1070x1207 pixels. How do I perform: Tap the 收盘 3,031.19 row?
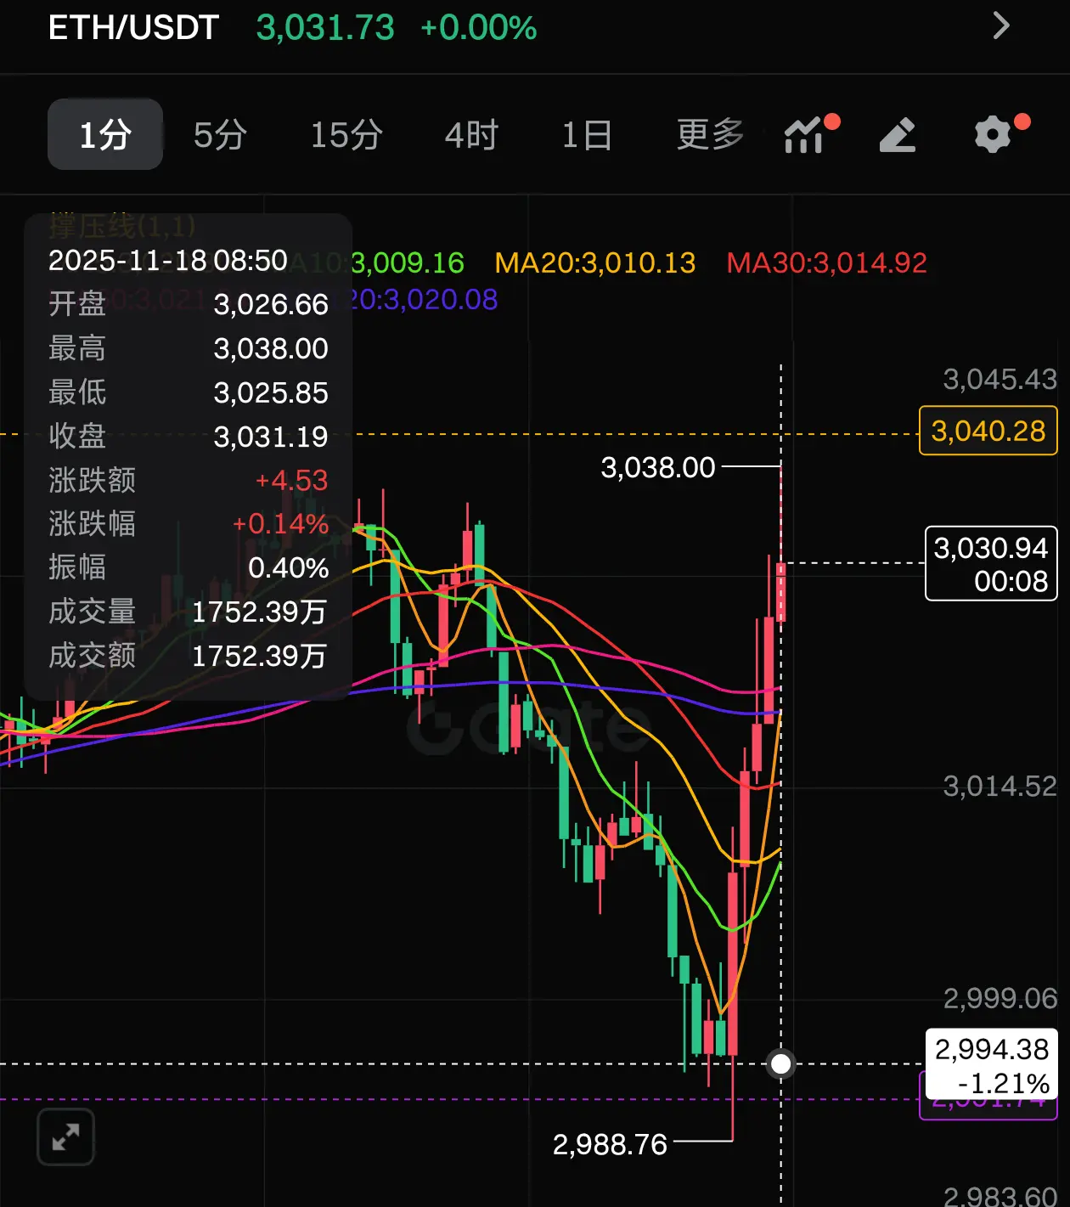[x=188, y=436]
